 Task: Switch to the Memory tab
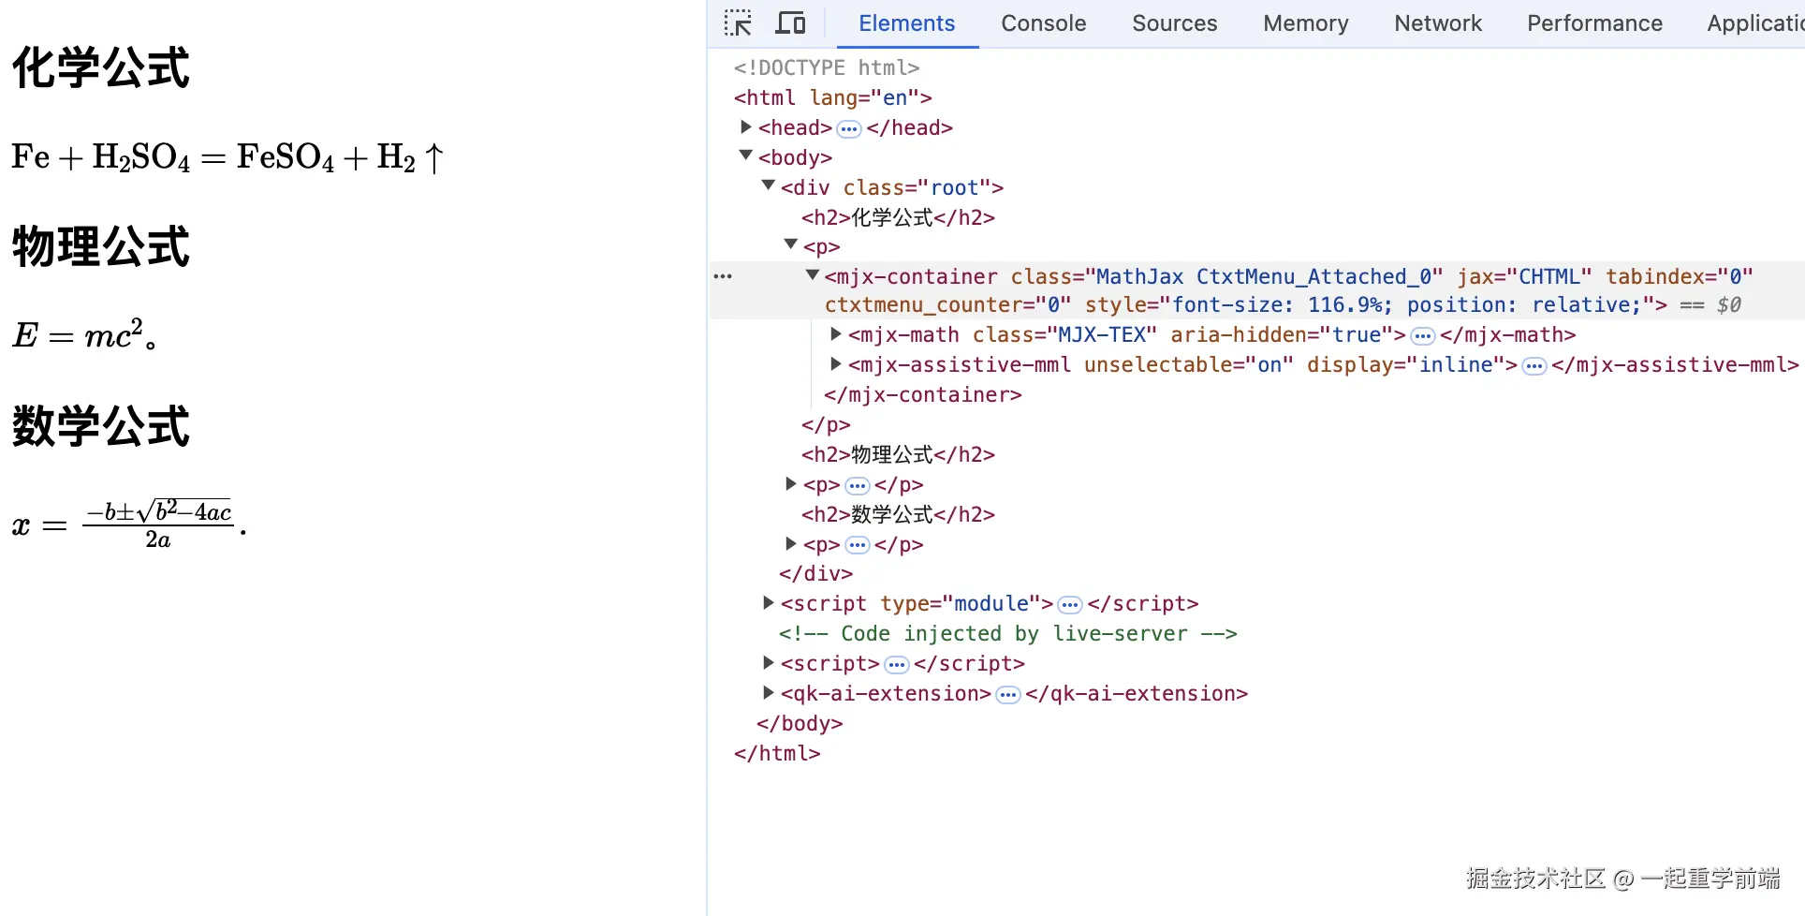pos(1306,23)
